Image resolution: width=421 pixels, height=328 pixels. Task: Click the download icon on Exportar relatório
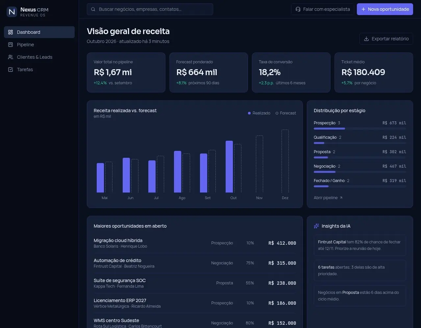tap(366, 39)
